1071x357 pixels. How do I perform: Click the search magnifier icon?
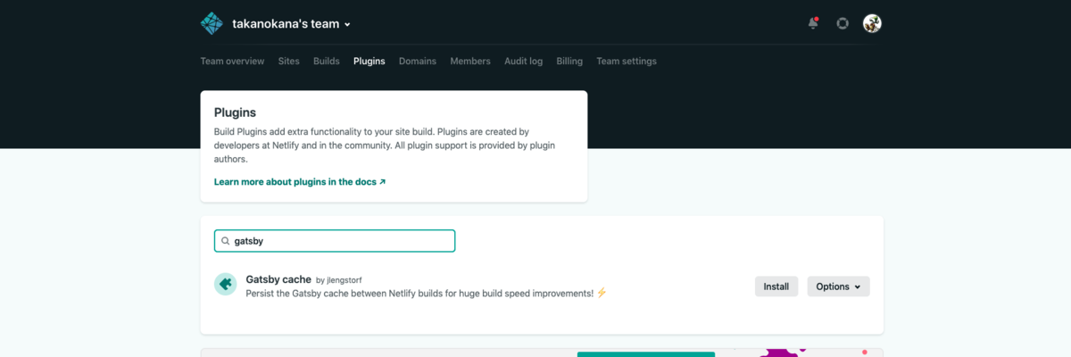click(x=225, y=241)
